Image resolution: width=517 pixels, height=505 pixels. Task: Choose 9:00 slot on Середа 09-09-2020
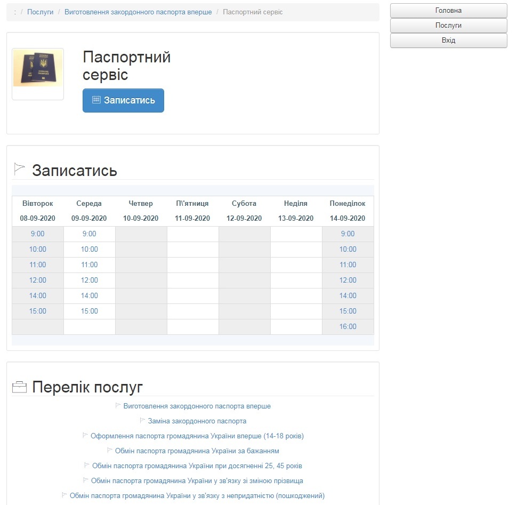pos(90,234)
